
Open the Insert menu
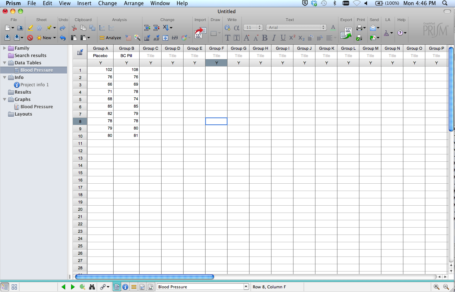tap(84, 3)
